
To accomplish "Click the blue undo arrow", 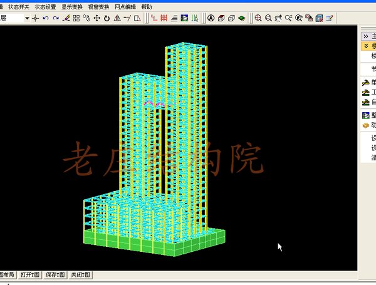I will [46, 18].
